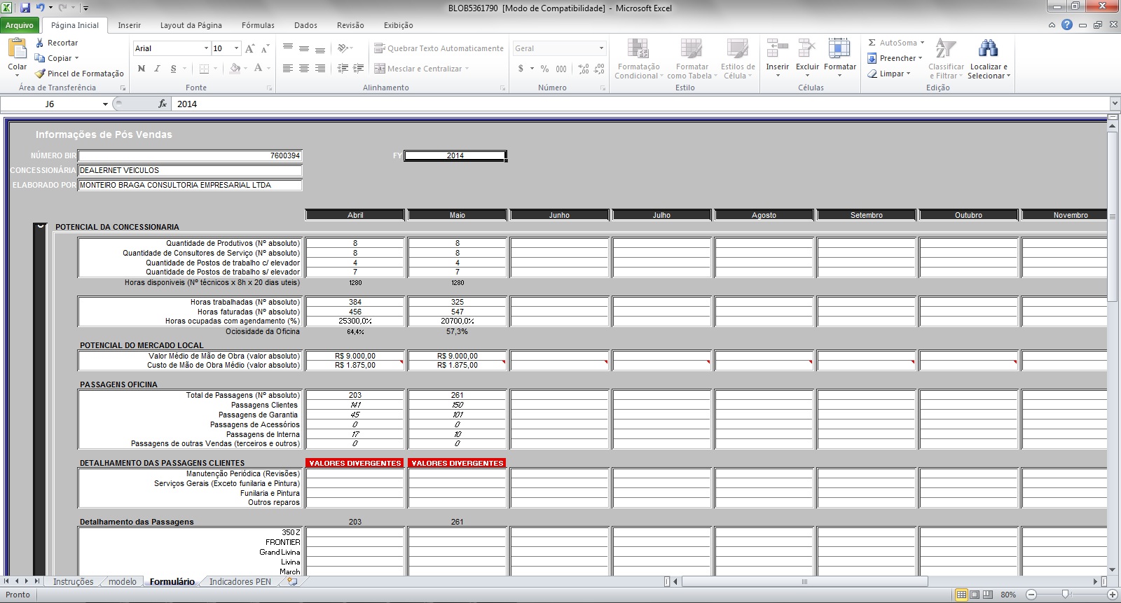The image size is (1121, 603).
Task: Open Classificar e Filtrar menu
Action: point(946,59)
